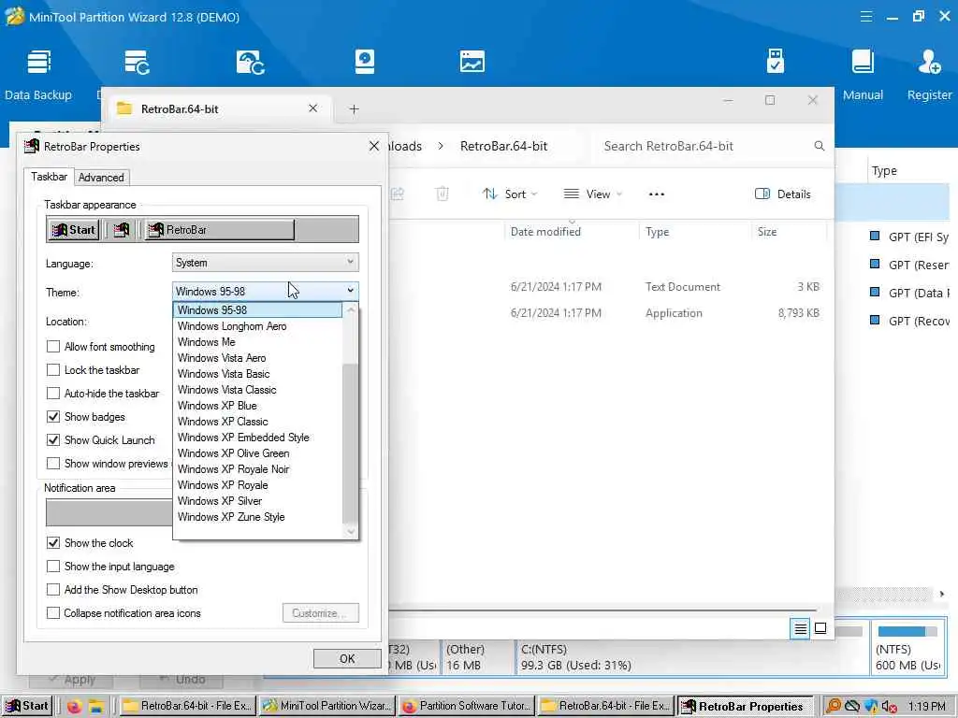Switch to the Advanced tab
Image resolution: width=958 pixels, height=718 pixels.
(101, 177)
